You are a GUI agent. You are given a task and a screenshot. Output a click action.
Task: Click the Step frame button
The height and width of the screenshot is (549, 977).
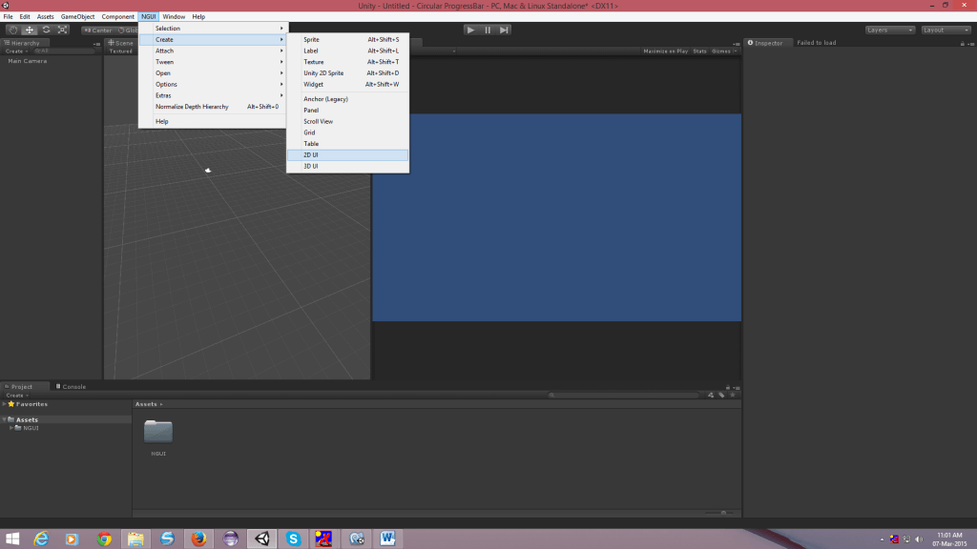tap(504, 30)
